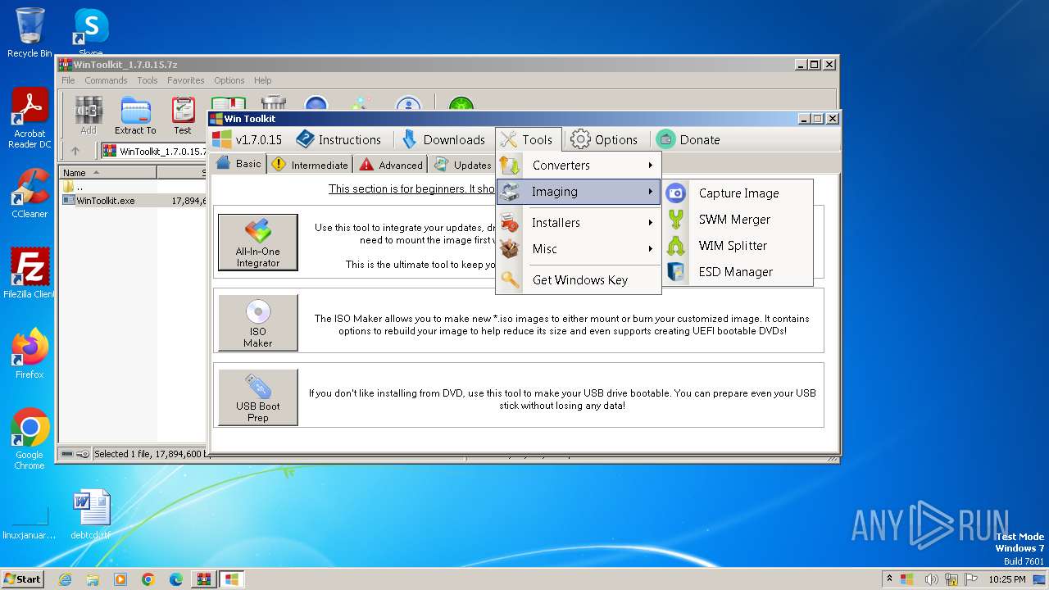Open FileZilla Client desktop icon
The image size is (1049, 590).
(x=30, y=274)
